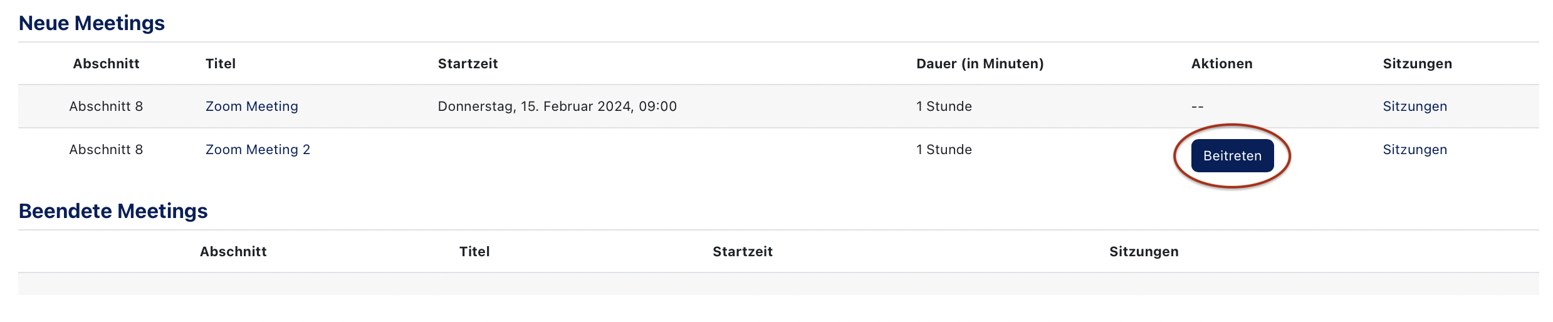Click Abschnitt header in Neue Meetings table
Viewport: 1553px width, 322px height.
[x=106, y=64]
